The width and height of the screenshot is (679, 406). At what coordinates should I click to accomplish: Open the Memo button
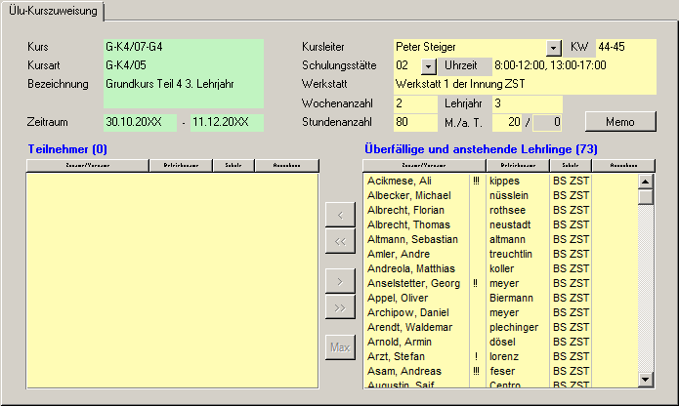pos(620,122)
